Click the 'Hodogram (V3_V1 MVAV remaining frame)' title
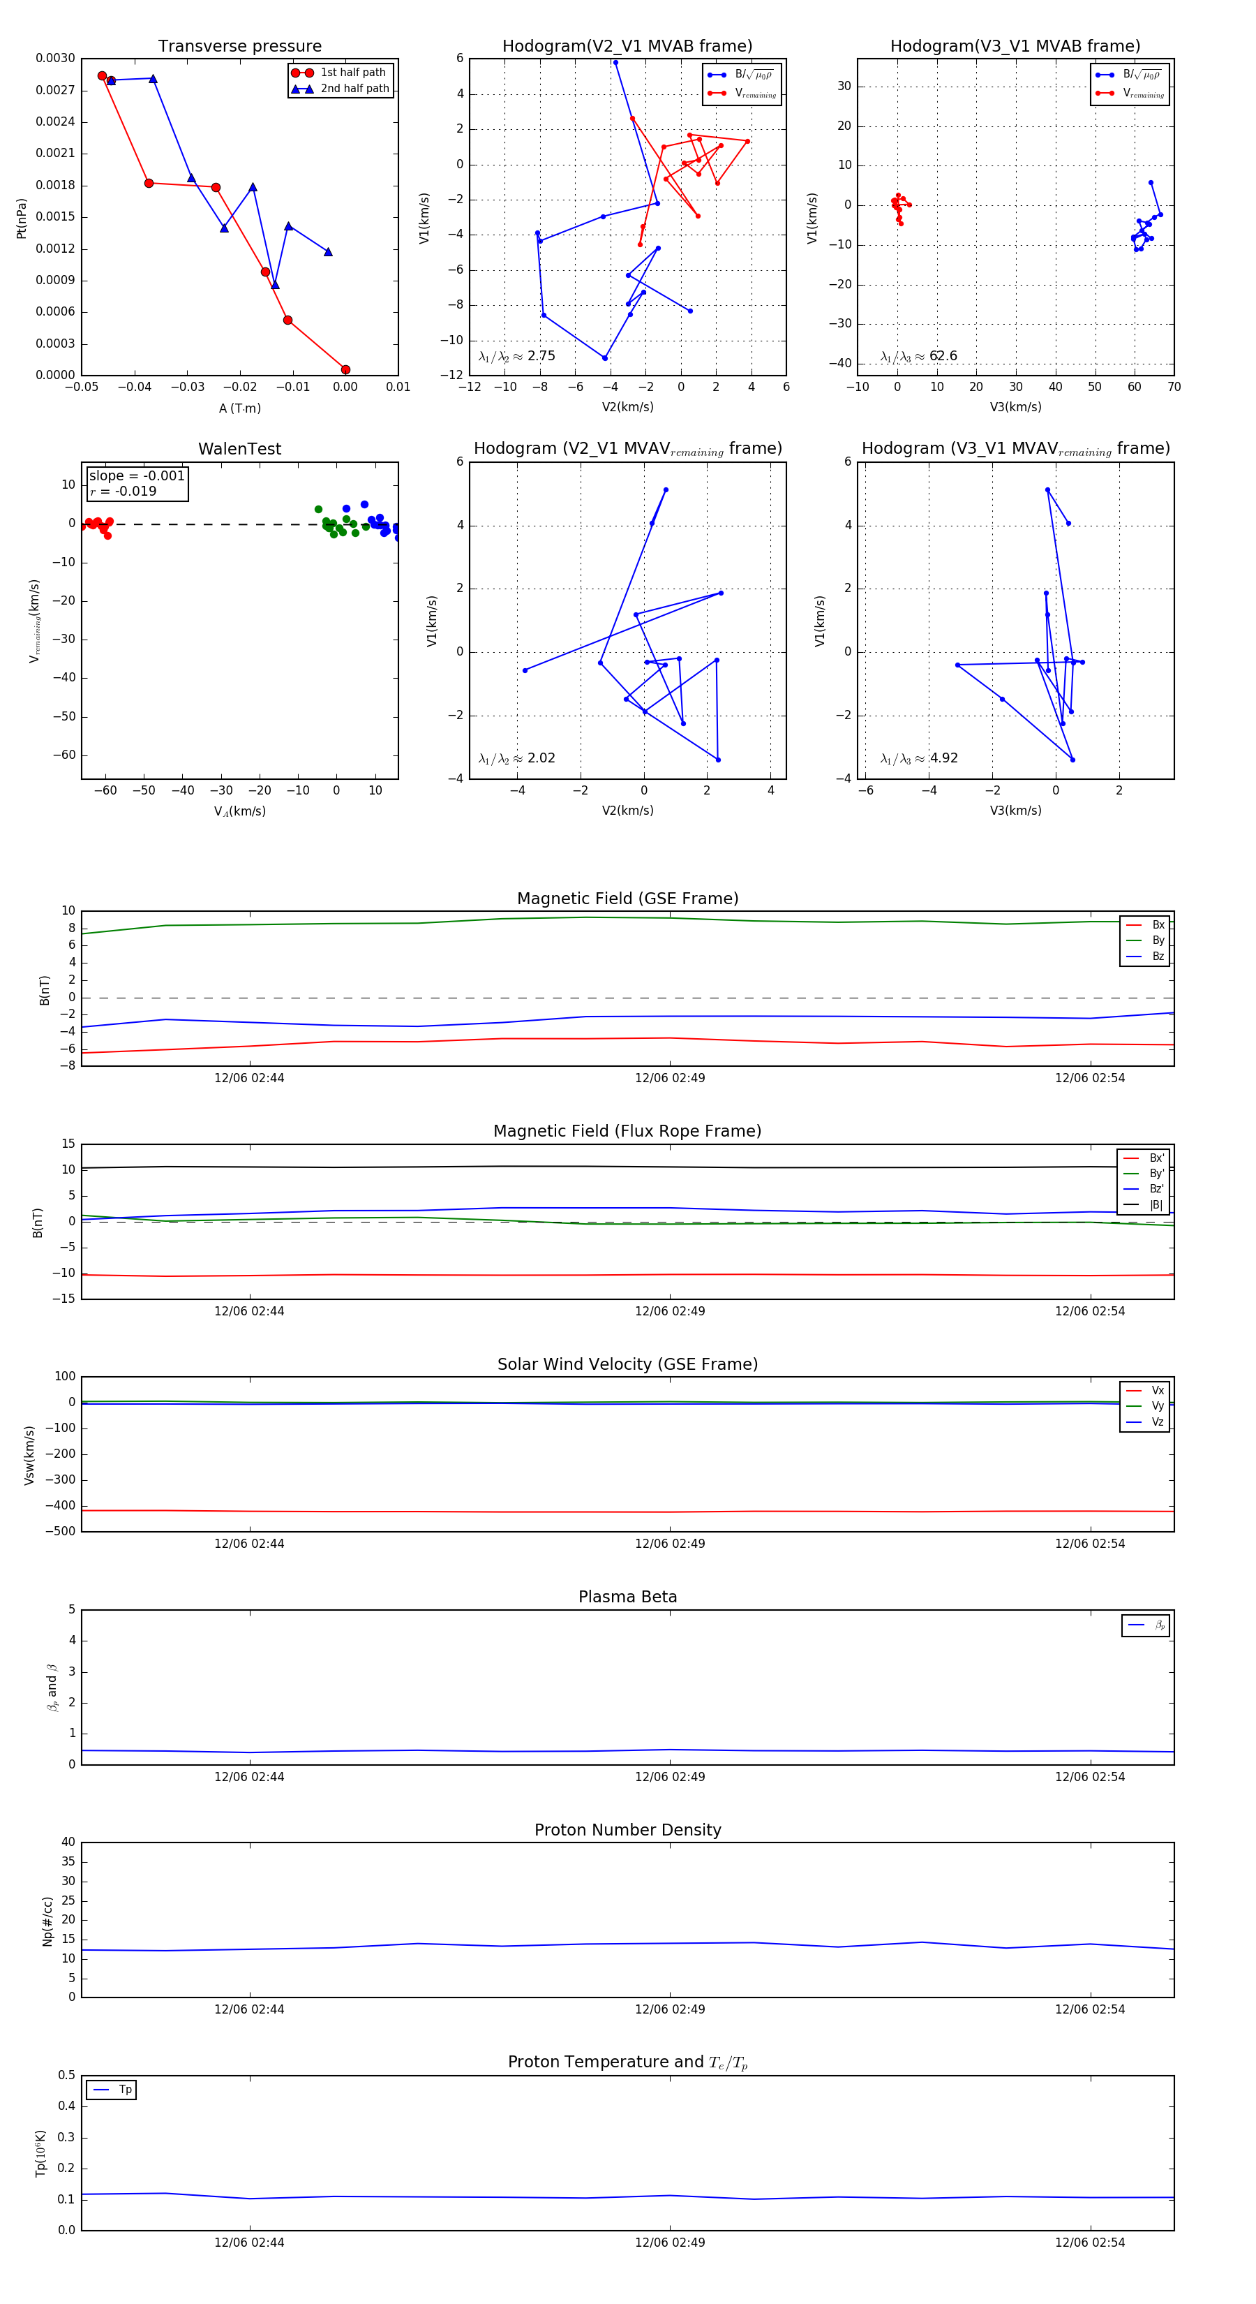Viewport: 1256px width, 2304px height. [x=1015, y=449]
